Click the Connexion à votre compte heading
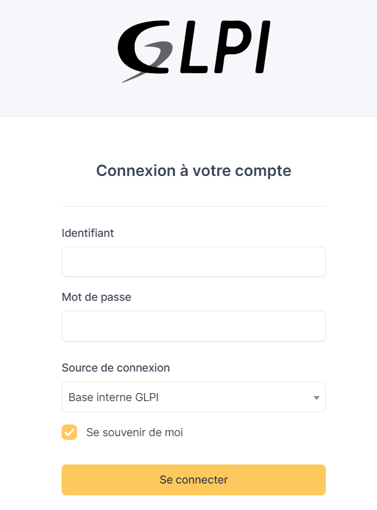Viewport: 377px width, 510px height. (x=193, y=171)
